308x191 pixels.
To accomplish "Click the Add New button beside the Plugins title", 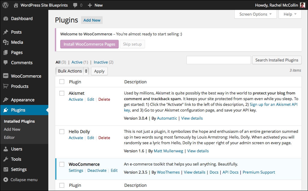I will [92, 20].
